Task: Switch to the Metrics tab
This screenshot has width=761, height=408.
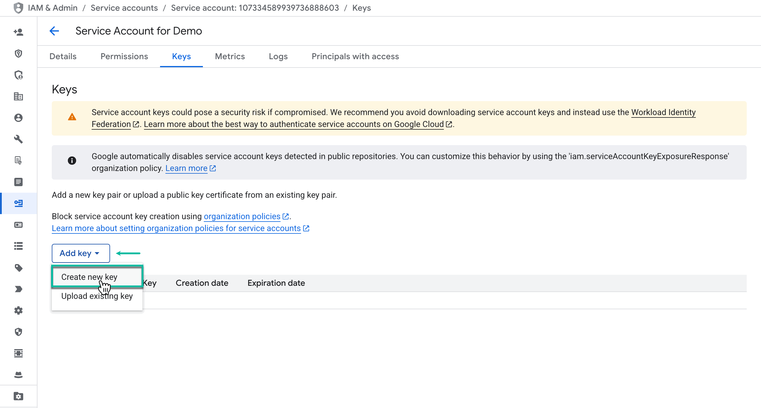Action: tap(230, 56)
